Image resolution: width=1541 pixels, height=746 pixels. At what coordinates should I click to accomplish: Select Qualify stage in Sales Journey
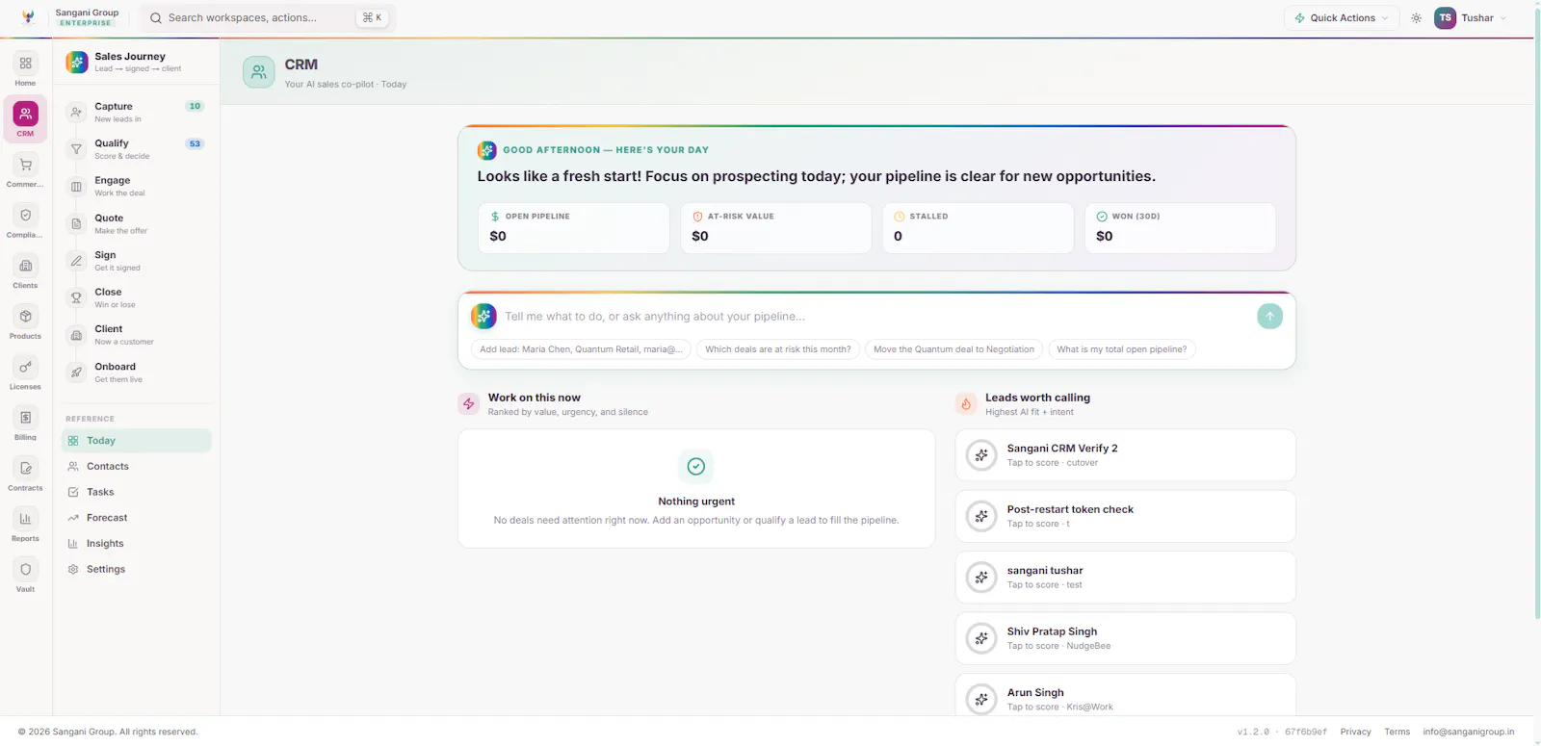[136, 149]
